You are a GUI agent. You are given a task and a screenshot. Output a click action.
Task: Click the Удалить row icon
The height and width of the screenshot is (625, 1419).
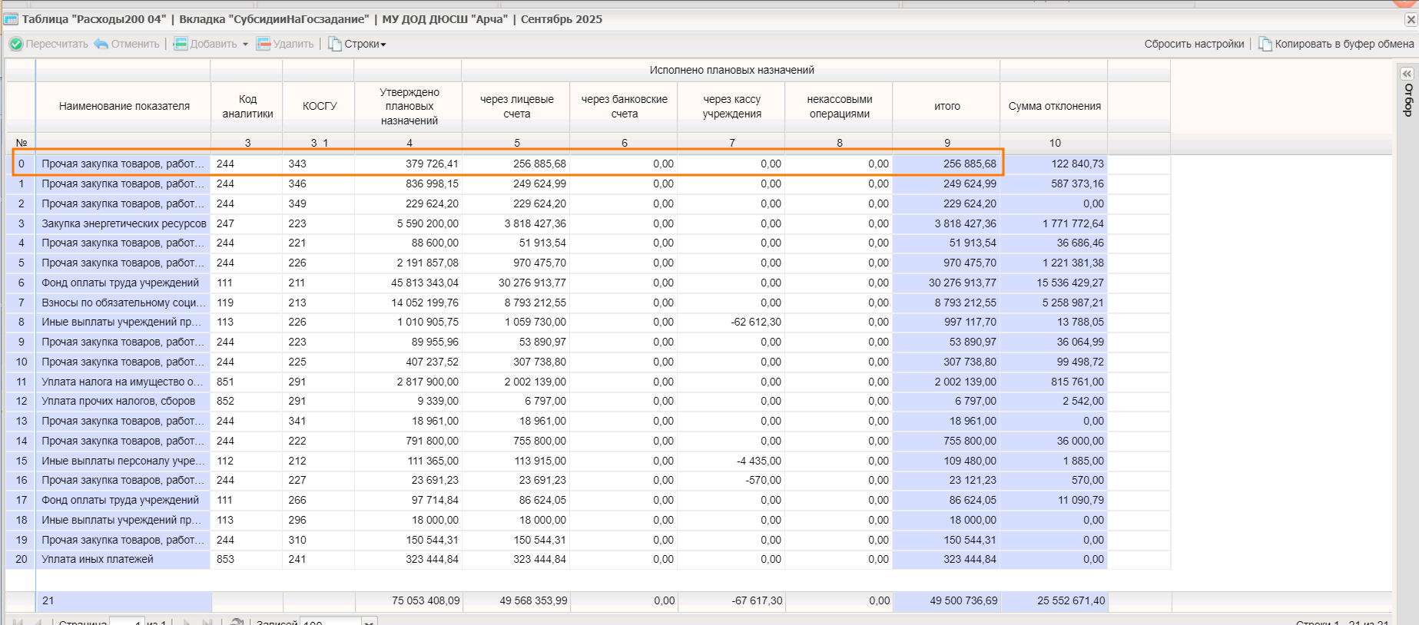[x=264, y=44]
